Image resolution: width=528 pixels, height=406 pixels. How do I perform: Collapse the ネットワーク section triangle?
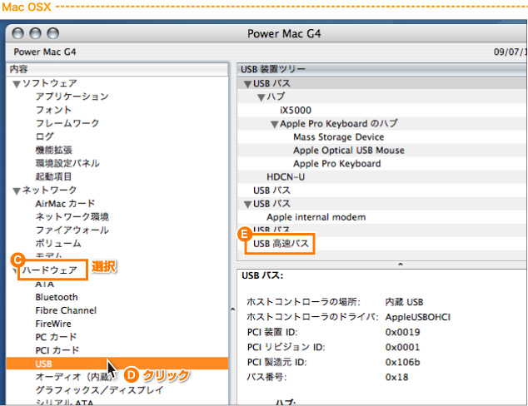pyautogui.click(x=16, y=191)
